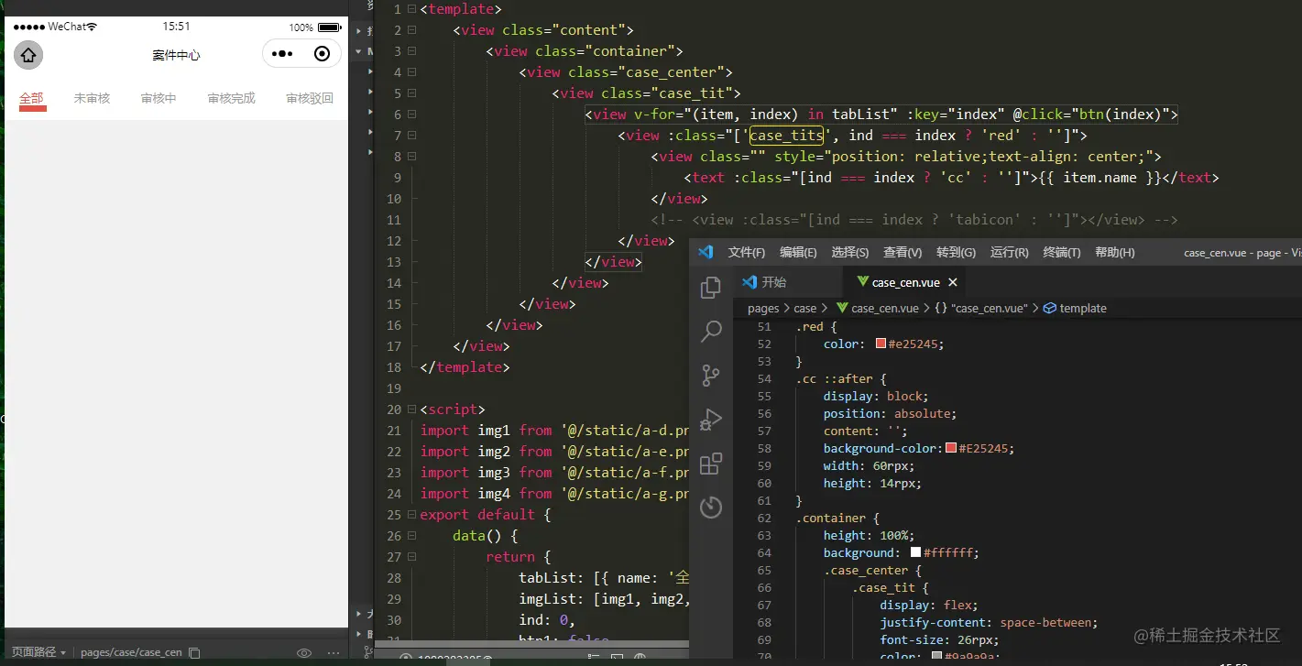This screenshot has height=666, width=1302.
Task: Click the 'case_tits' class name on line 7
Action: (786, 136)
